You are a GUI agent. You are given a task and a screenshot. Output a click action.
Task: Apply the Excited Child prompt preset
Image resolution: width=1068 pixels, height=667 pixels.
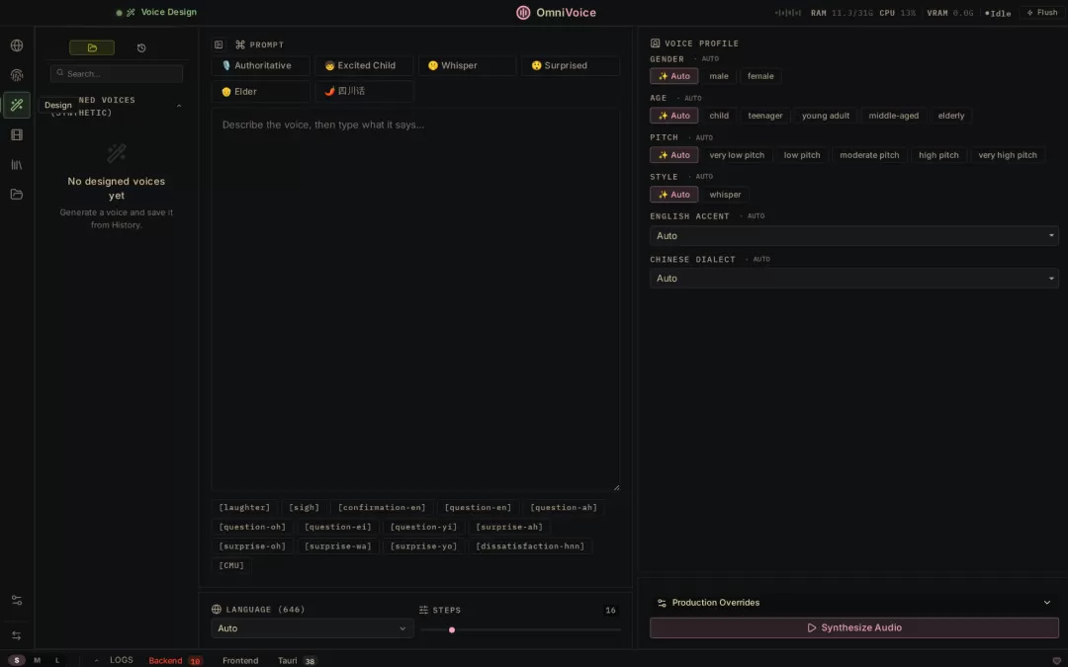coord(364,65)
